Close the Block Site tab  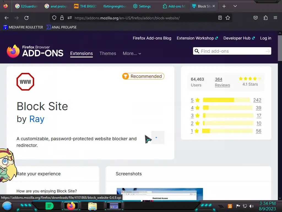(x=214, y=6)
